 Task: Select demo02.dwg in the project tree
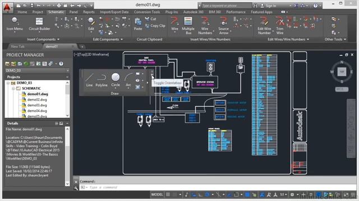pos(37,99)
